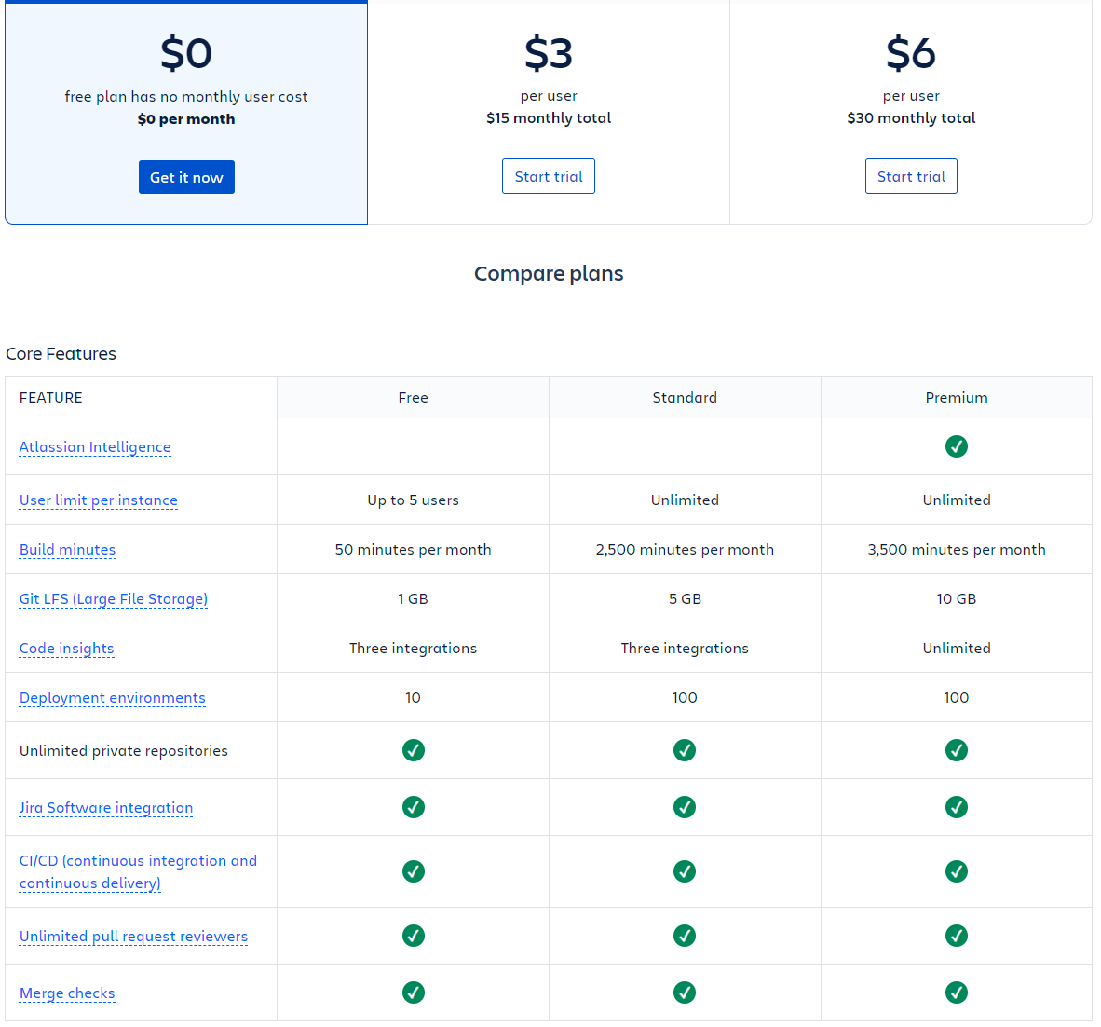1101x1027 pixels.
Task: Open User limit per instance link
Action: (99, 500)
